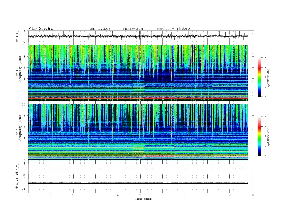Click the "2" kHz tick of ch.1 spectrogram
Viewport: 284px width, 219px height.
pyautogui.click(x=25, y=90)
